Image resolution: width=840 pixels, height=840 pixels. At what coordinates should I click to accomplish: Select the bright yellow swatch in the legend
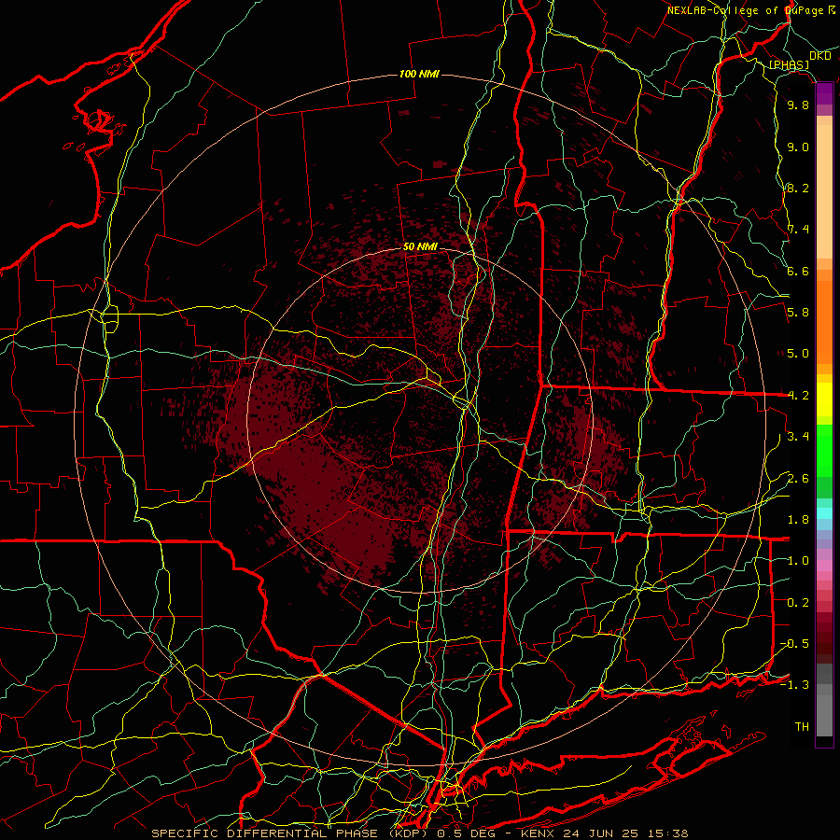tap(824, 399)
